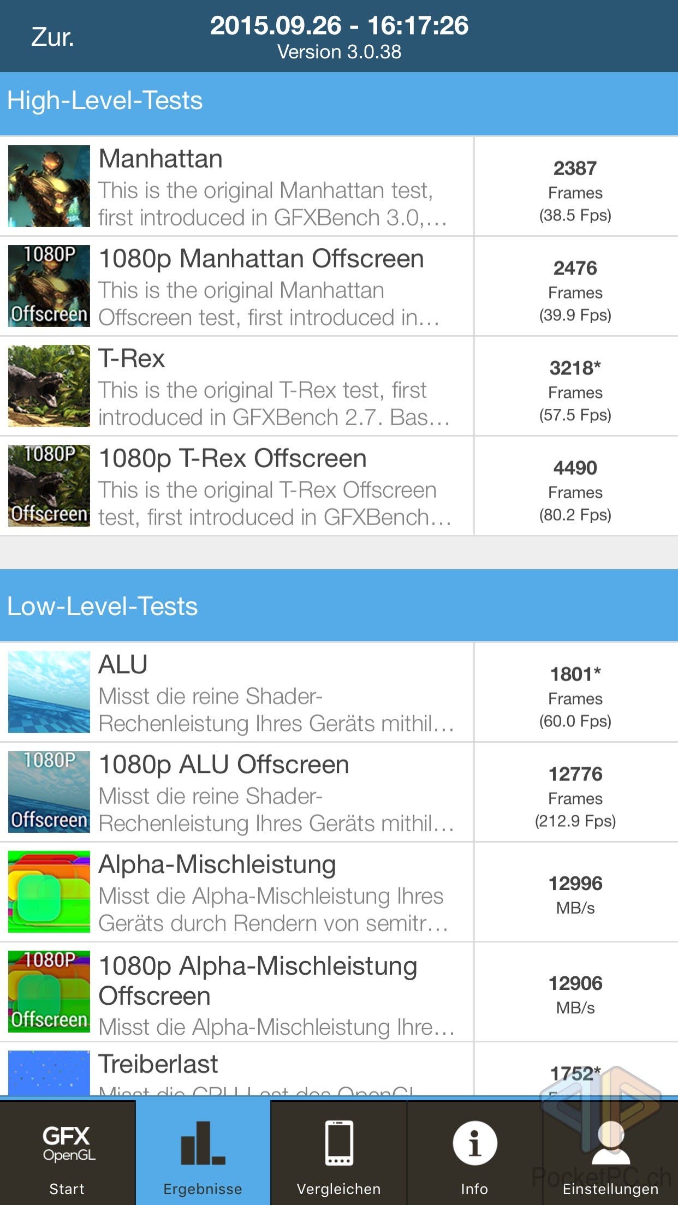The image size is (678, 1205).
Task: Select 1080p Alpha-Mischleistung Offscreen thumbnail
Action: pos(49,992)
